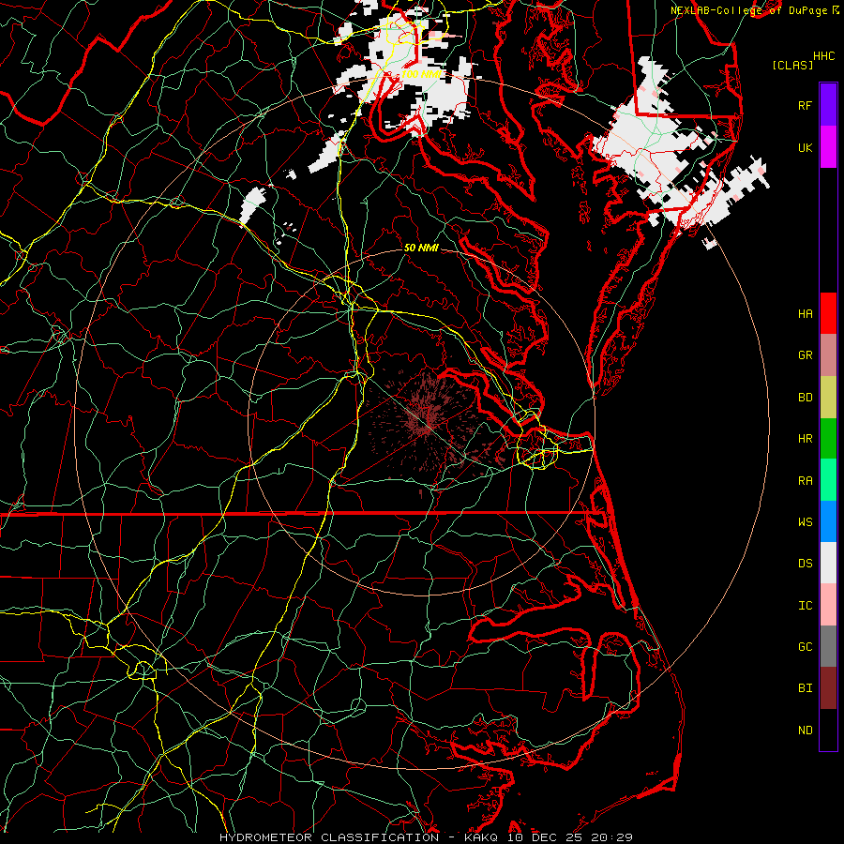Image resolution: width=844 pixels, height=844 pixels.
Task: Click the HHC product code label
Action: [823, 55]
